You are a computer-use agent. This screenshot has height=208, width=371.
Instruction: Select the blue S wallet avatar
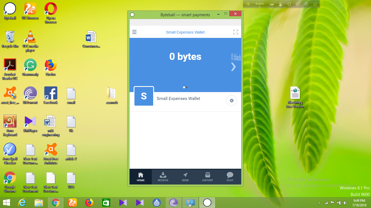(144, 96)
